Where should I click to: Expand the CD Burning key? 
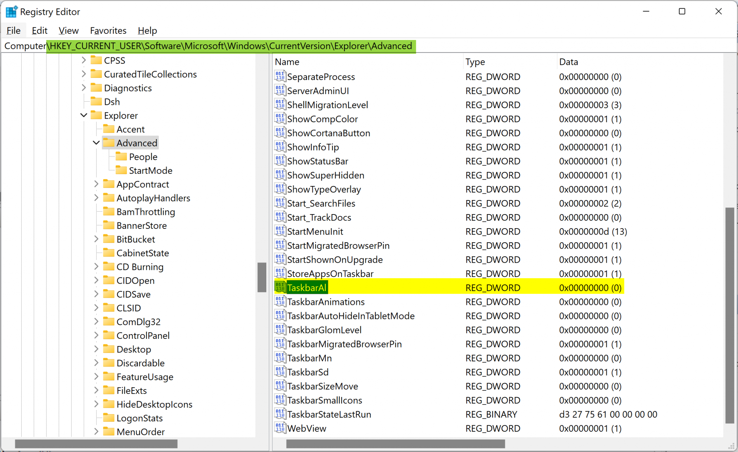tap(96, 266)
